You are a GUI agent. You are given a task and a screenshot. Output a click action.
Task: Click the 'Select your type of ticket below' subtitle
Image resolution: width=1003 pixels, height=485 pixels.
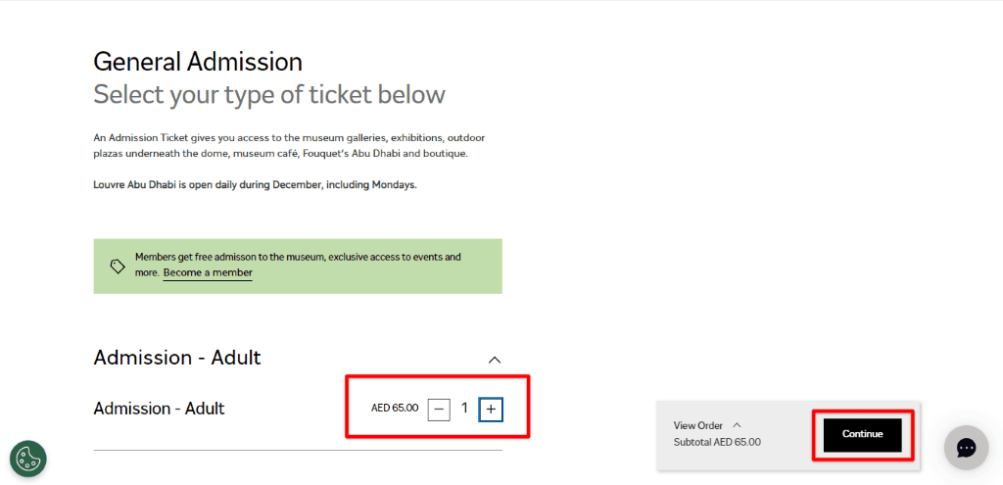point(269,95)
